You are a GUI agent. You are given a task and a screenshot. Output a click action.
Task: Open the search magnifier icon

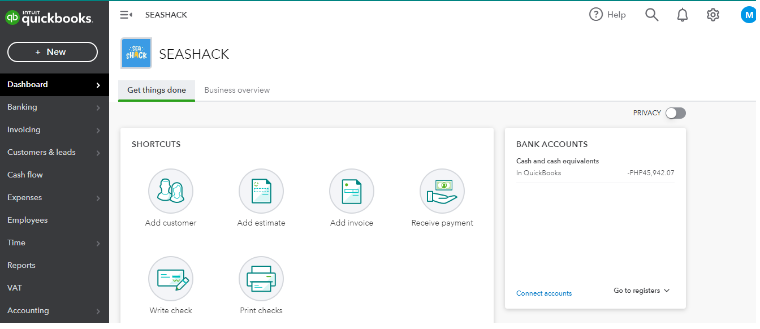click(652, 15)
